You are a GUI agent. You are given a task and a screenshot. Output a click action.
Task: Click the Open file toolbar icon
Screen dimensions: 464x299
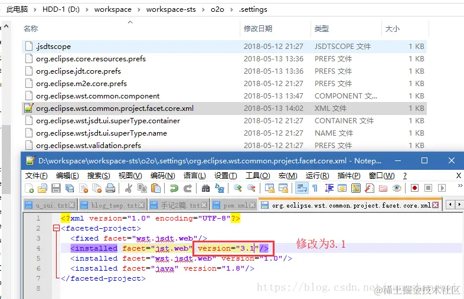(43, 188)
